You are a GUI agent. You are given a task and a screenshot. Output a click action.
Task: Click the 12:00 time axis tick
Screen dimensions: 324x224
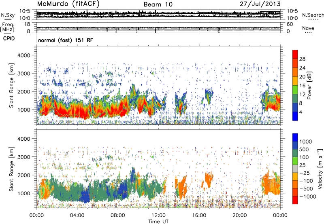(158, 216)
